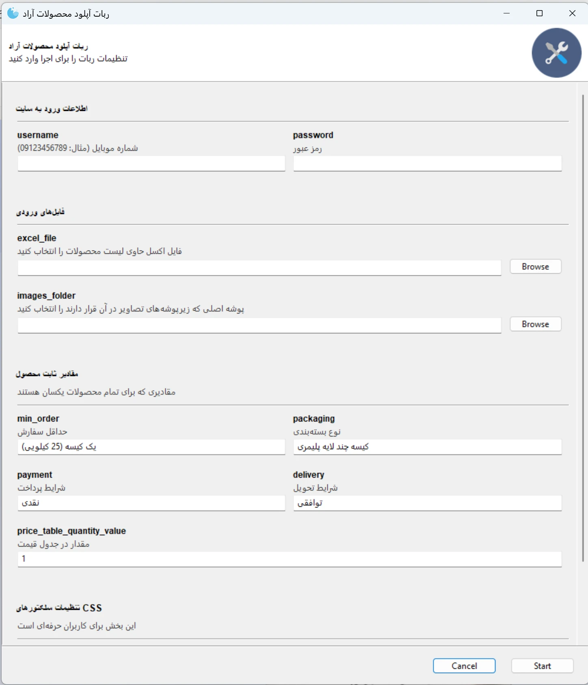
Task: Browse for the images_folder
Action: 535,324
